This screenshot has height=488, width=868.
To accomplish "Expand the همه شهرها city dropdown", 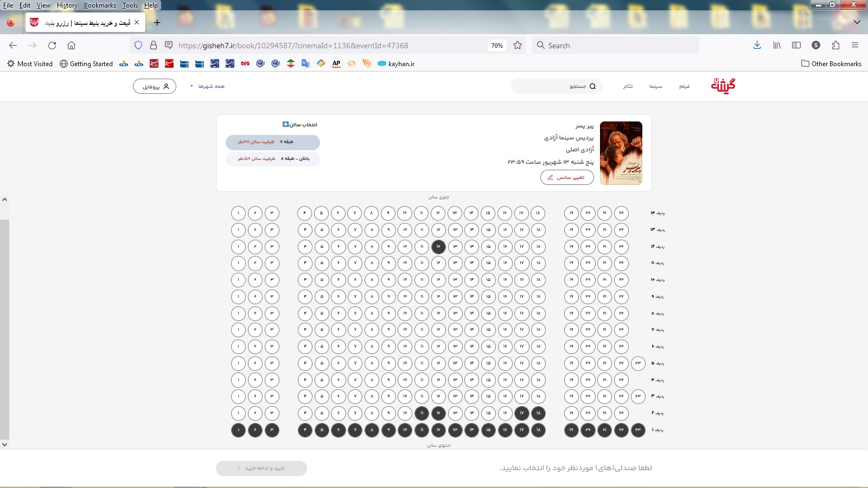I will (x=207, y=86).
